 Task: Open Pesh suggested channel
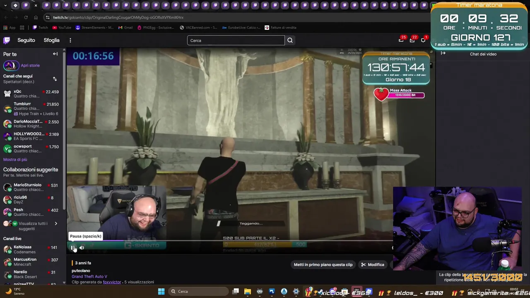[31, 212]
